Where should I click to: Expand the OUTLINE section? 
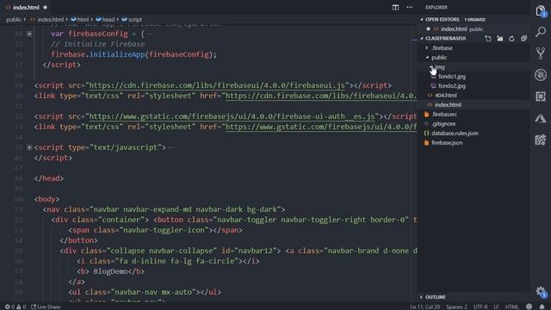tap(436, 297)
